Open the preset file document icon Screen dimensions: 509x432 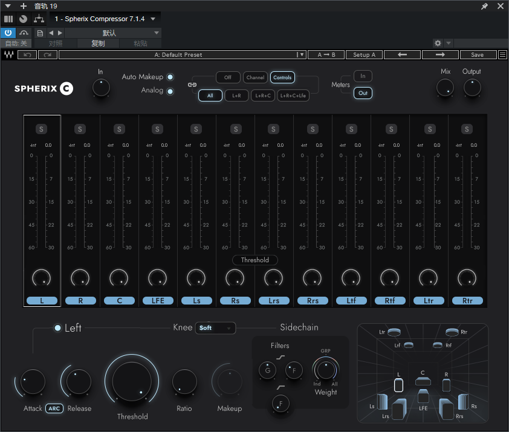(x=40, y=33)
